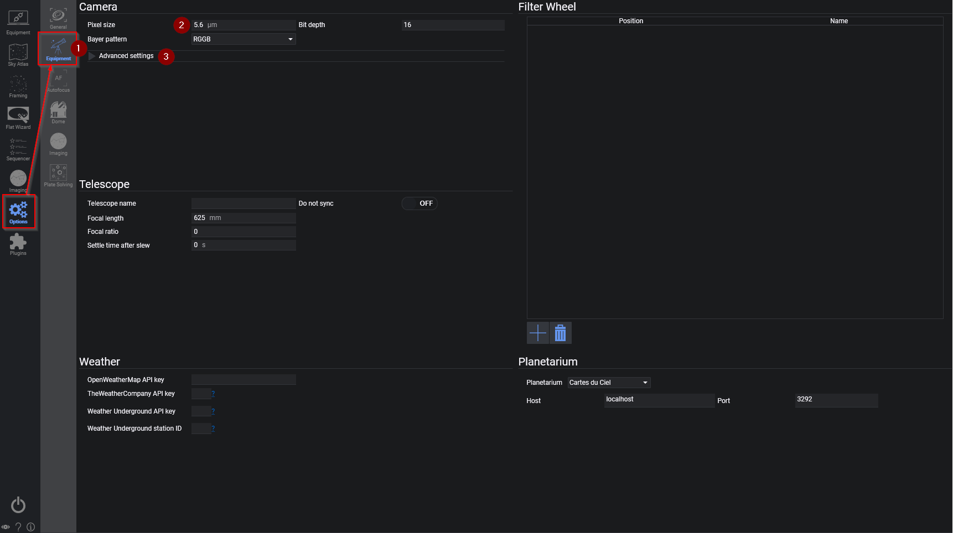Screen dimensions: 953x533
Task: Delete filter using the trash icon
Action: point(561,333)
